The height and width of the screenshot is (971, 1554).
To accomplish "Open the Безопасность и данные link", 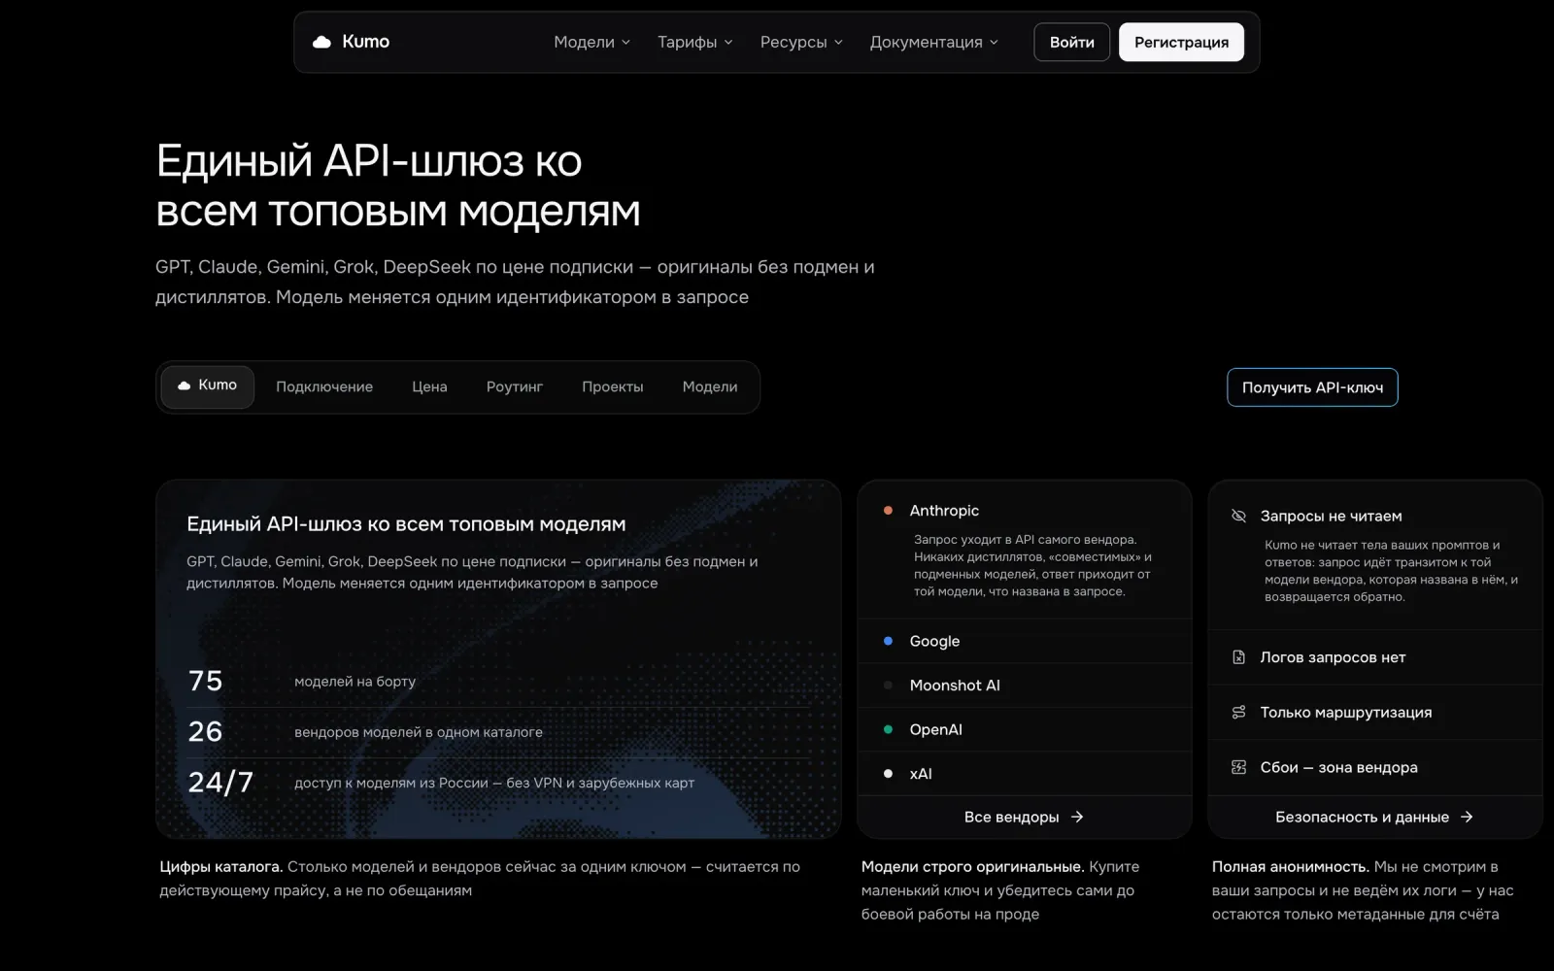I will point(1375,817).
